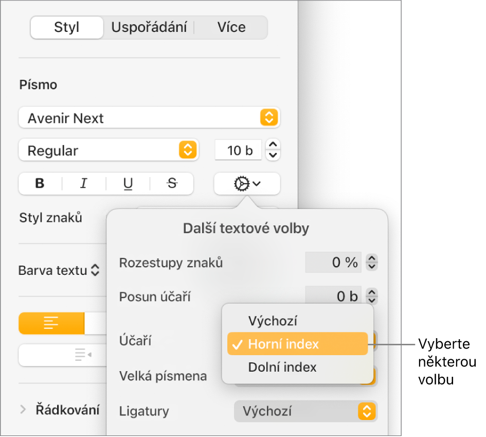Expand the Řádkování section

[x=23, y=410]
